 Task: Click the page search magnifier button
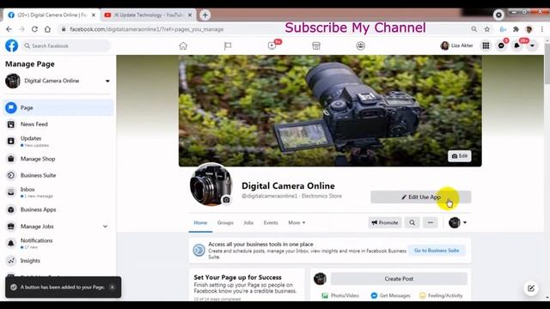pos(412,222)
